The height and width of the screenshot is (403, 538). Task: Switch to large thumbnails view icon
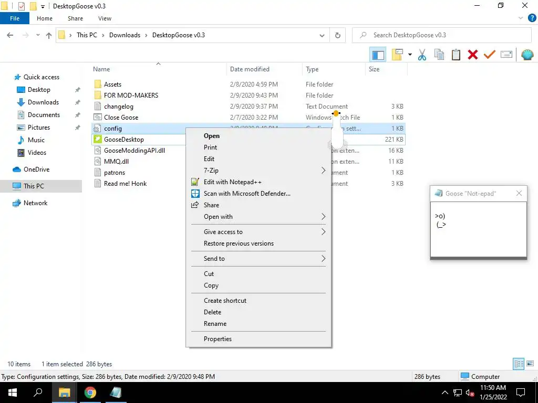530,364
